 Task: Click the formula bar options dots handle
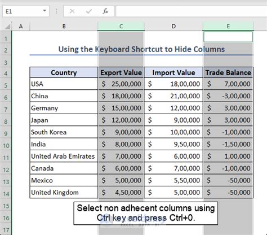pos(56,11)
